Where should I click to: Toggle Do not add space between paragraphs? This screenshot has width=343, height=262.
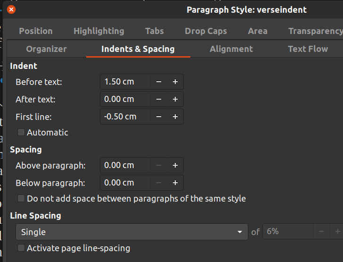(x=21, y=199)
